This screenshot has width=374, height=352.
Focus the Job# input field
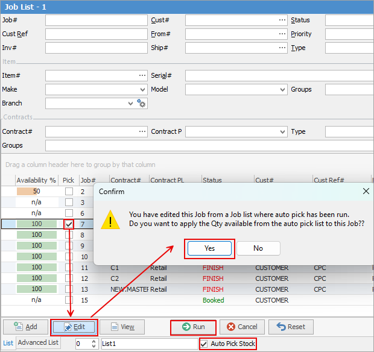(97, 20)
